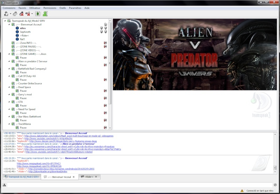Collapse the Dead Space channel

(x=9, y=87)
